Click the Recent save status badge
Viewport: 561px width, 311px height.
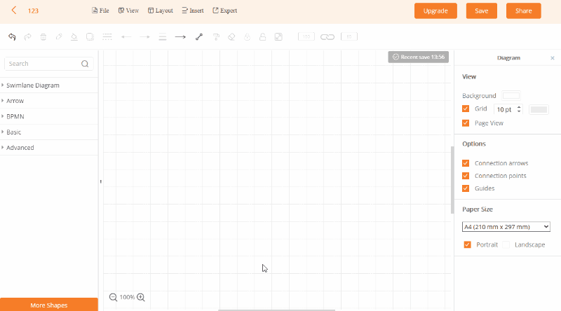pyautogui.click(x=418, y=57)
